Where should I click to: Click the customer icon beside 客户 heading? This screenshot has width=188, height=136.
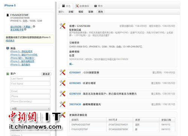(x=8, y=73)
